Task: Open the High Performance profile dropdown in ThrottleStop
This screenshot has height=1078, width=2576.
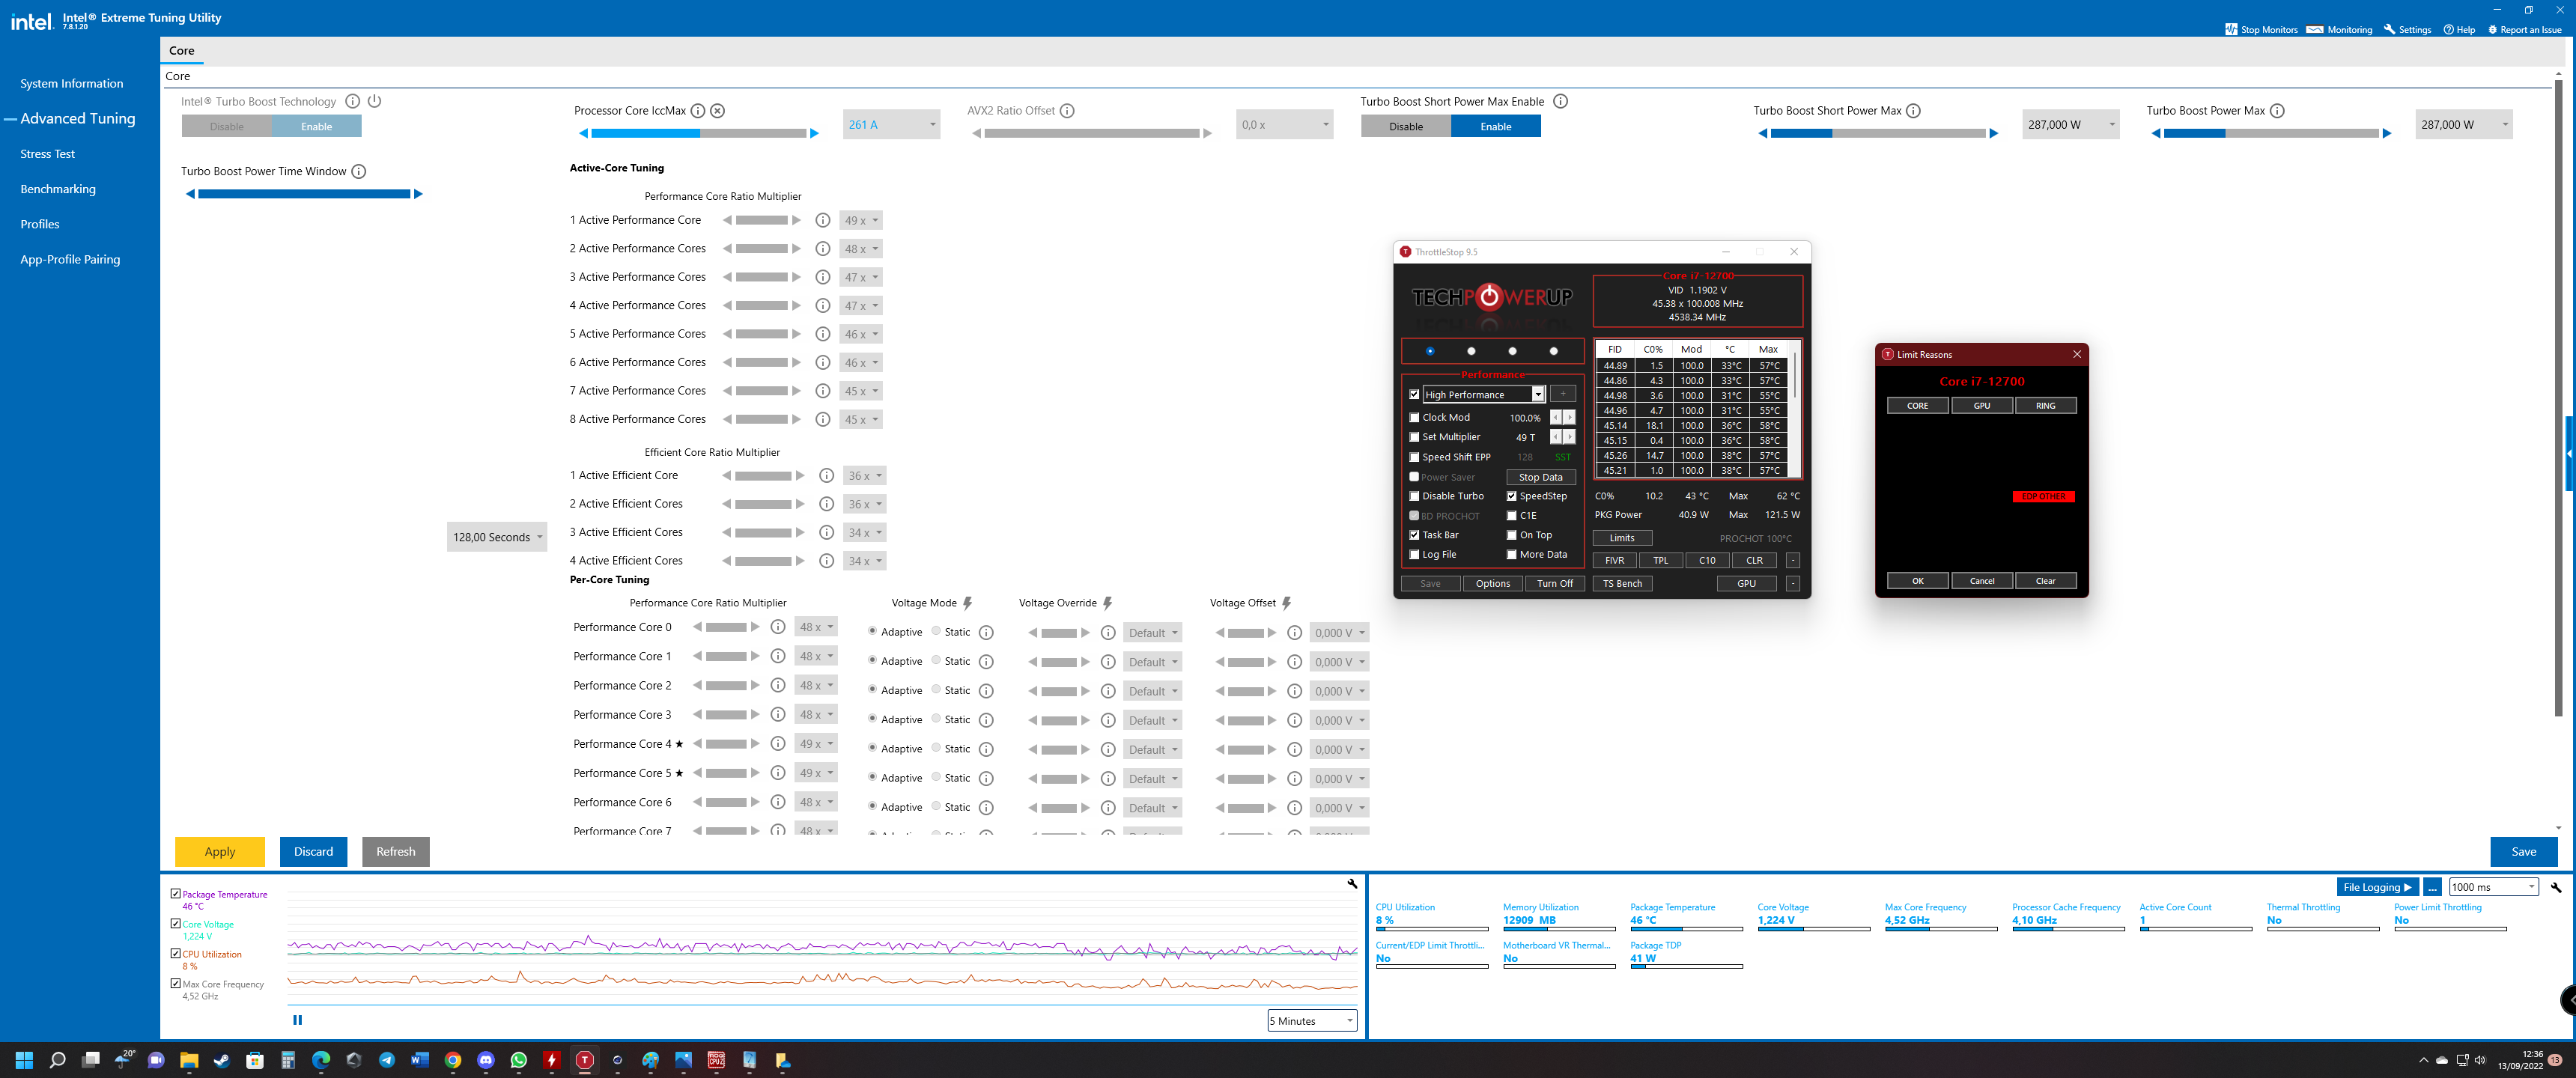Action: point(1538,395)
